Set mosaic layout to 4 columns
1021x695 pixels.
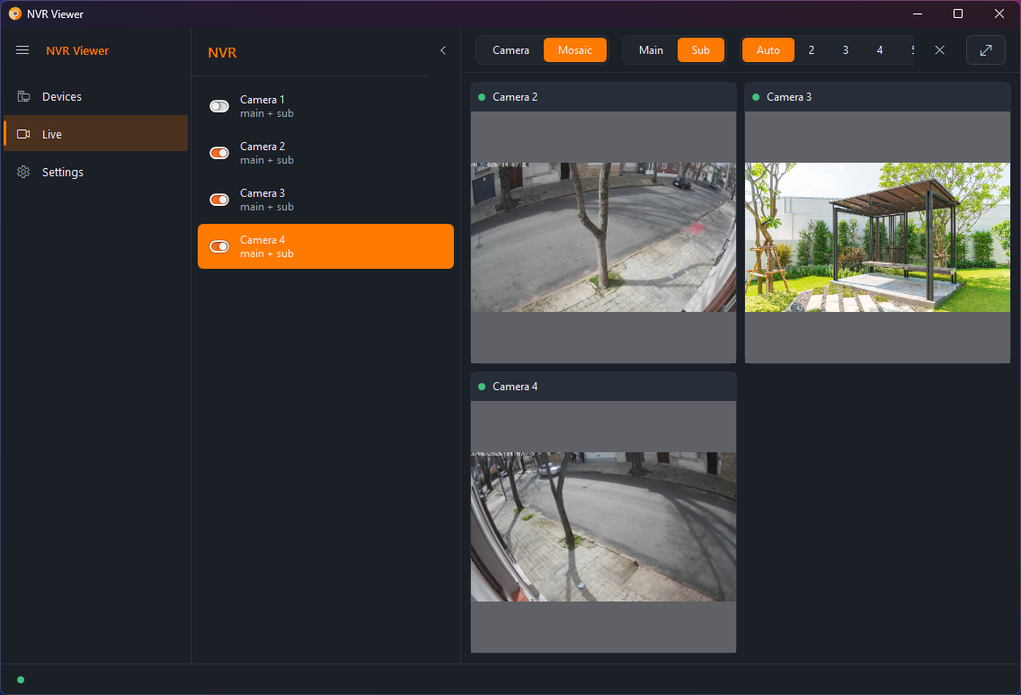click(880, 50)
